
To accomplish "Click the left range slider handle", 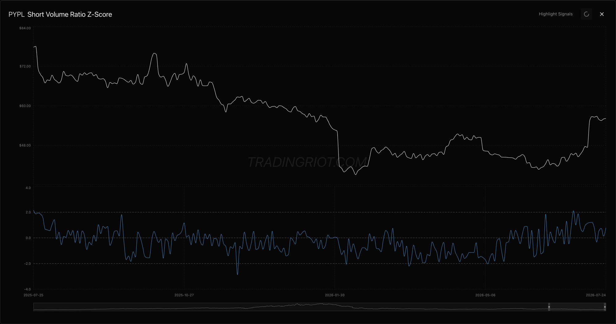I will pos(549,307).
